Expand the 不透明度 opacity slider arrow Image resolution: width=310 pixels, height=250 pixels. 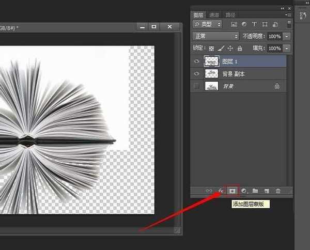click(287, 36)
